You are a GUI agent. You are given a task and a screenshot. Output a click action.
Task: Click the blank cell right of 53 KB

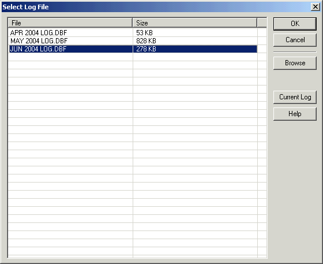(x=262, y=32)
